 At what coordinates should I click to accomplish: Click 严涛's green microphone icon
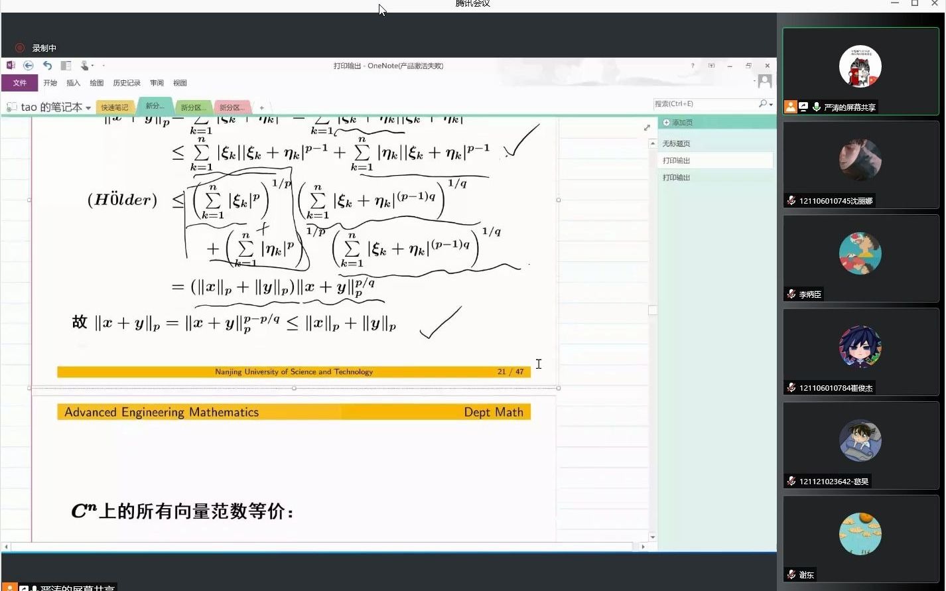[x=816, y=107]
